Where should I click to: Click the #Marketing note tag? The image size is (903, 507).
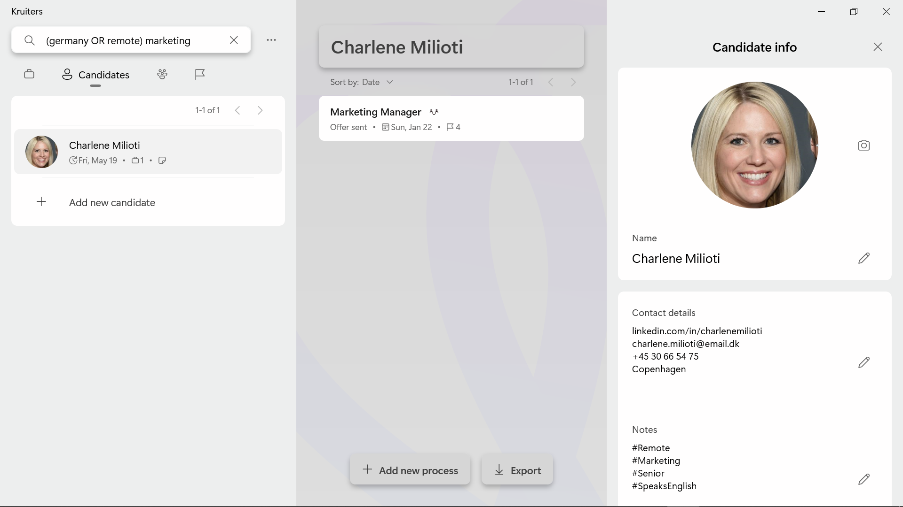coord(656,461)
